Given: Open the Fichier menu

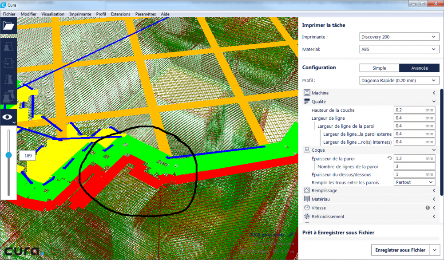Looking at the screenshot, I should tap(9, 14).
